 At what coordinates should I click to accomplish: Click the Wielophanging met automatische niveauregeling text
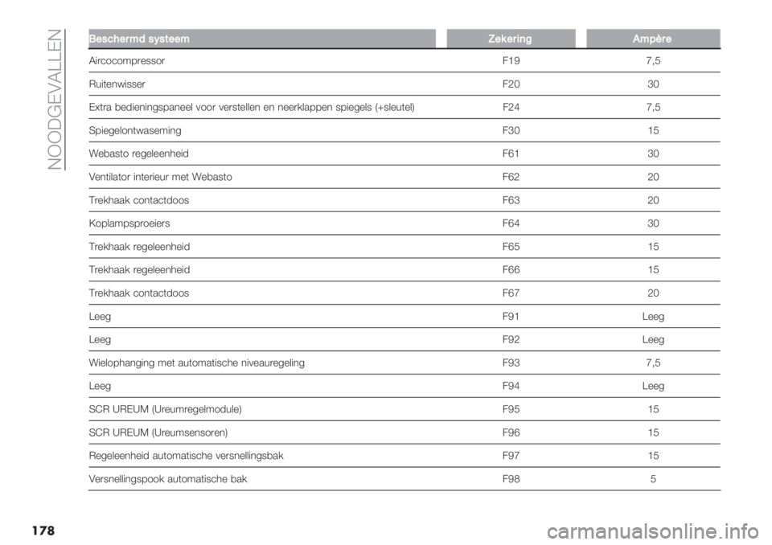point(197,363)
